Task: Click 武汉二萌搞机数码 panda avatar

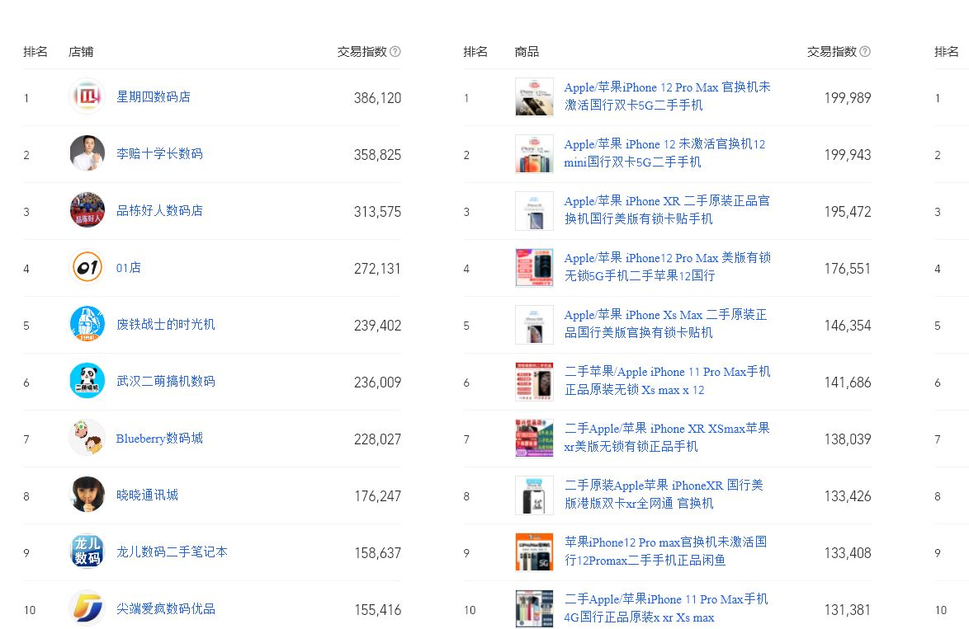Action: pos(87,381)
